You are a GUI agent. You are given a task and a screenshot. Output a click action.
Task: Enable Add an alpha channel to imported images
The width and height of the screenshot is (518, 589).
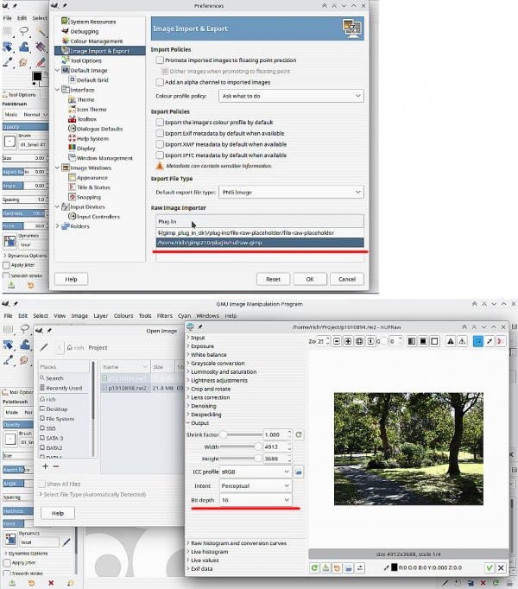click(160, 82)
